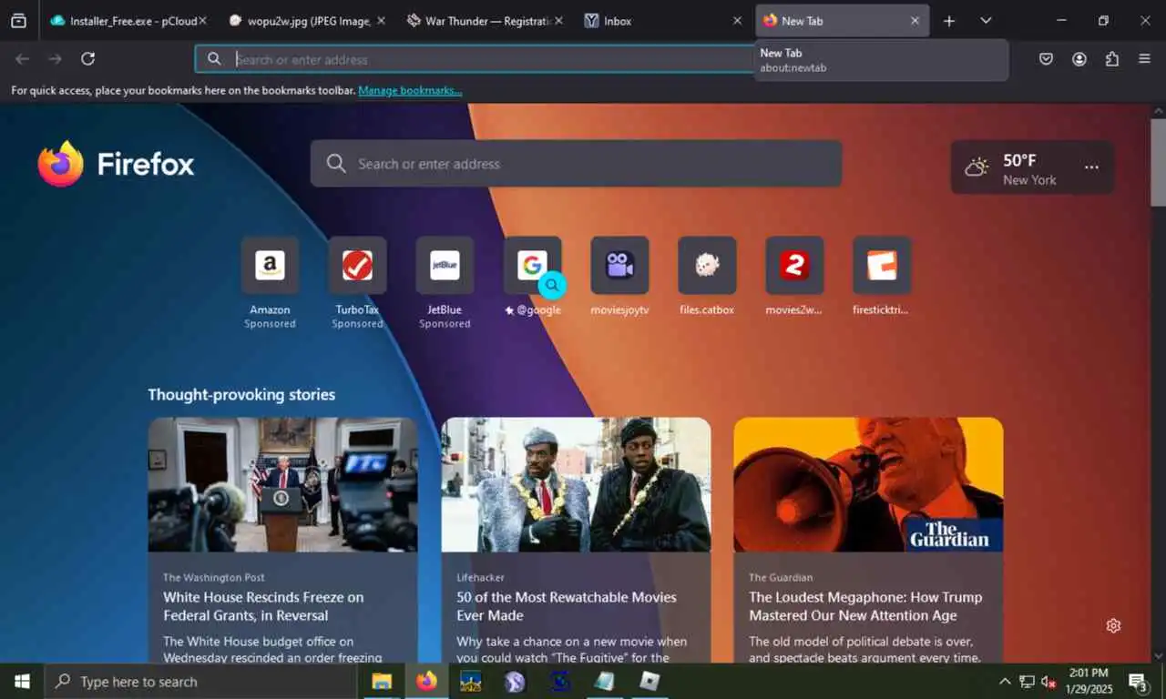This screenshot has height=699, width=1166.
Task: Open the new tab customize gear
Action: [1113, 625]
